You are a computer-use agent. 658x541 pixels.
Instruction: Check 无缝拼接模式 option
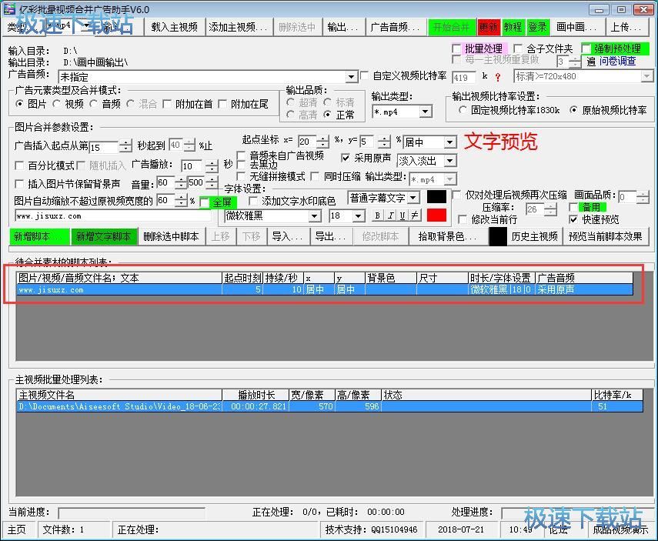(x=241, y=176)
